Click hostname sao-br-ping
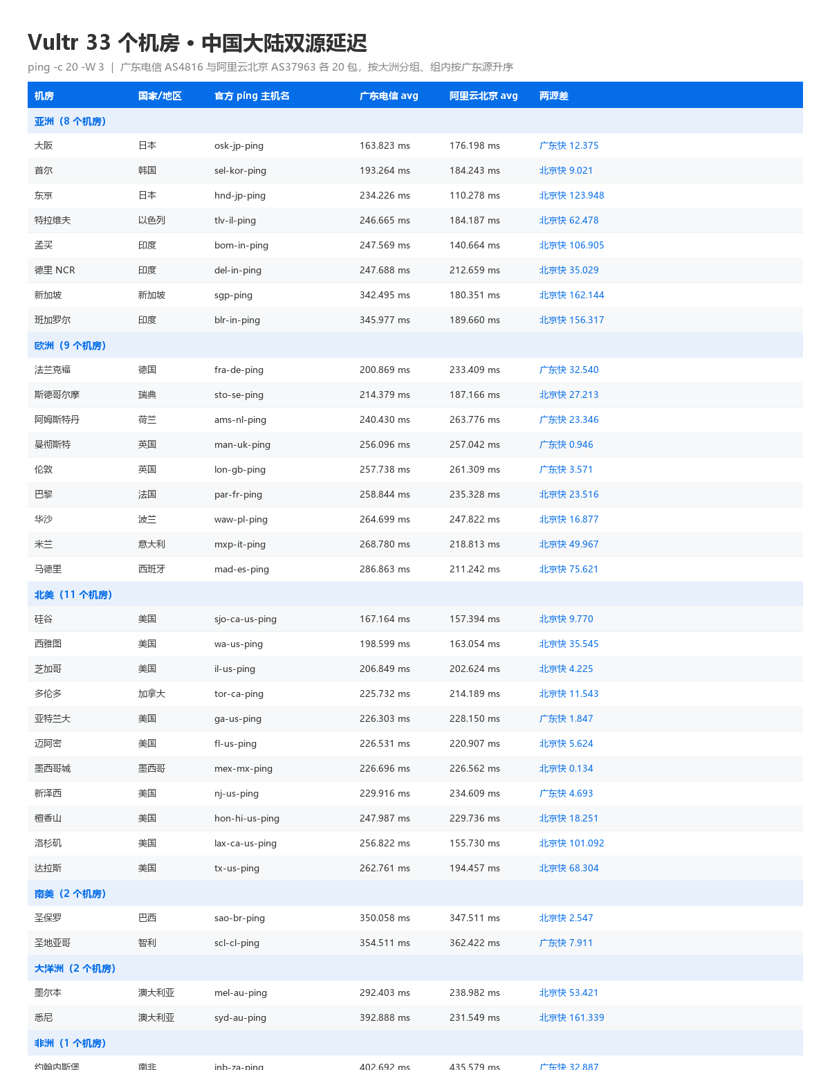This screenshot has width=830, height=1070. click(x=239, y=918)
